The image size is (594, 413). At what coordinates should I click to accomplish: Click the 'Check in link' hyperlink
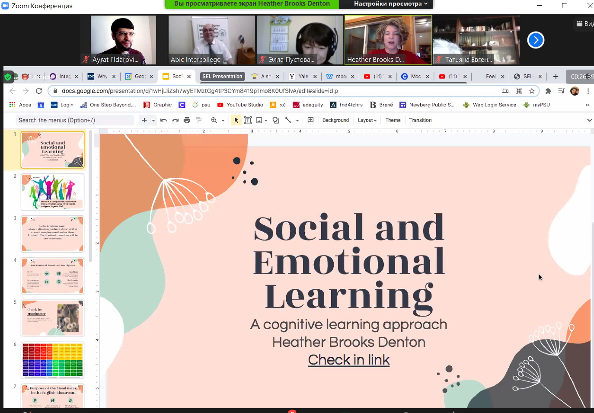tap(348, 360)
